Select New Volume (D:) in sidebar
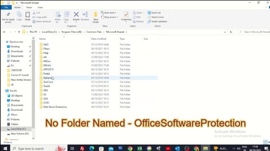The image size is (270, 151). [x=20, y=134]
